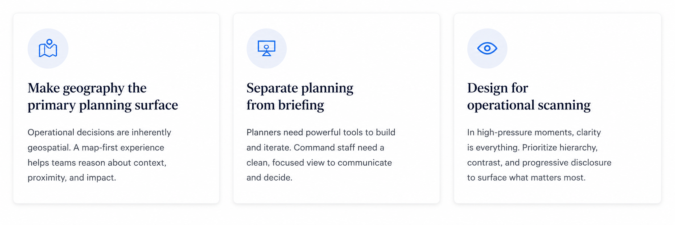Select the light blue circle behind map icon
The image size is (675, 225).
point(48,48)
